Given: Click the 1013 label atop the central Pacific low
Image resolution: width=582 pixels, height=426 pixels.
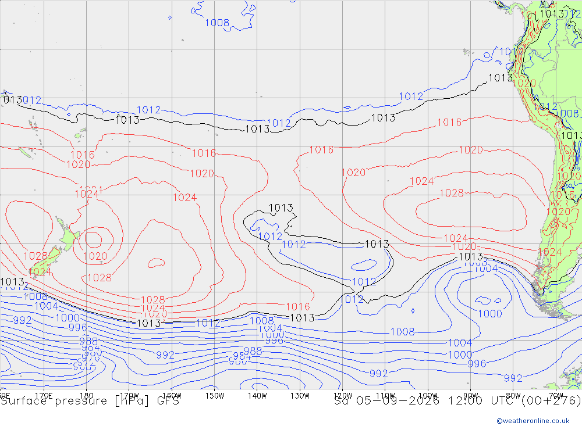Looking at the screenshot, I should (281, 208).
